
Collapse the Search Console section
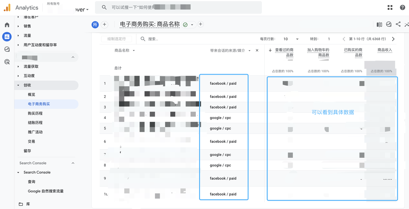pos(73,163)
